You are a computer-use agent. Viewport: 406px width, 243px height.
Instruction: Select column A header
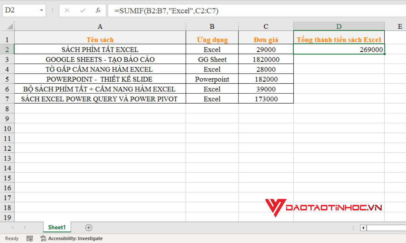[100, 26]
